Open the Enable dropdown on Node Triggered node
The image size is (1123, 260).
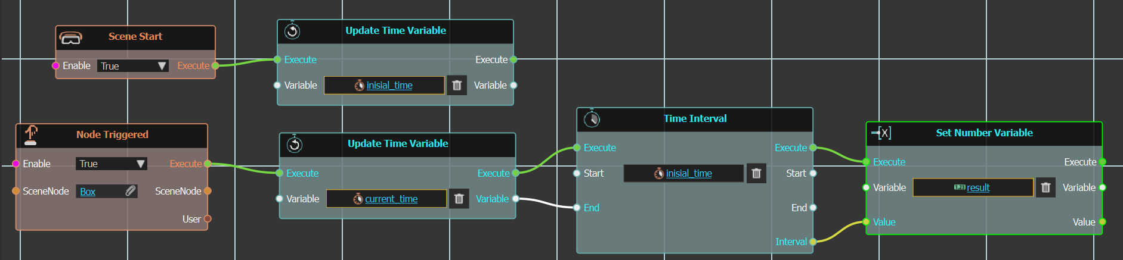click(112, 164)
